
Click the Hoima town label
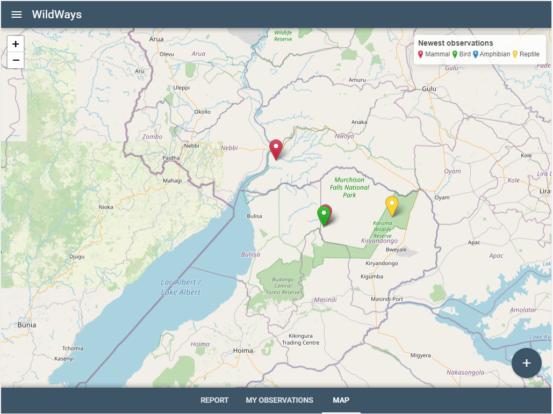(x=243, y=351)
